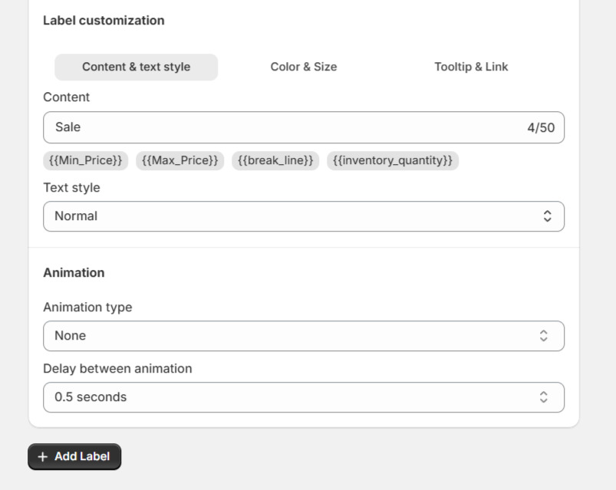This screenshot has width=616, height=490.
Task: Click the chevron icon beside 0.5 seconds
Action: 544,397
